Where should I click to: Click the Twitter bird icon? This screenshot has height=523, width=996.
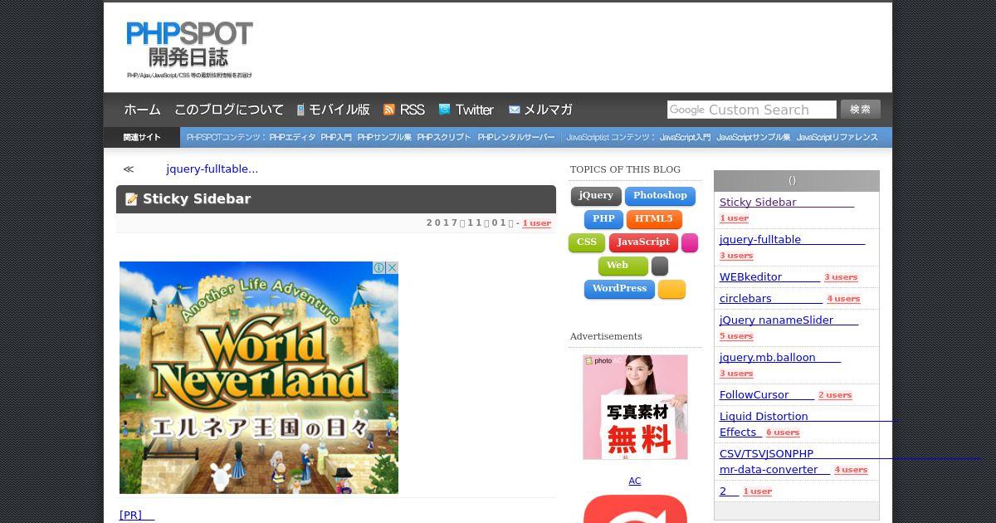(x=444, y=110)
